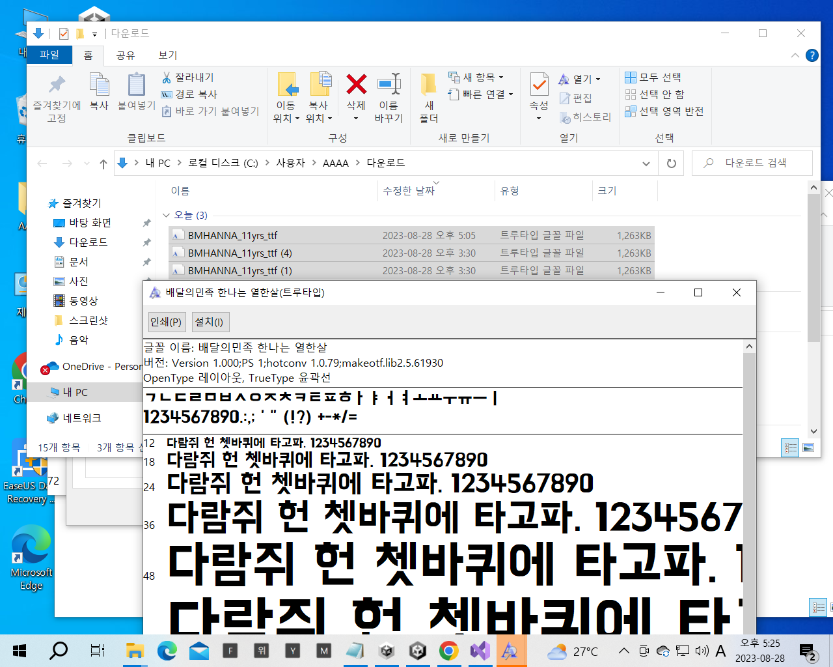
Task: Create 새 폴더 new folder
Action: (429, 98)
